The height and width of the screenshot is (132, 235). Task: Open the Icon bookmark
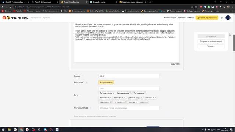pos(163,11)
